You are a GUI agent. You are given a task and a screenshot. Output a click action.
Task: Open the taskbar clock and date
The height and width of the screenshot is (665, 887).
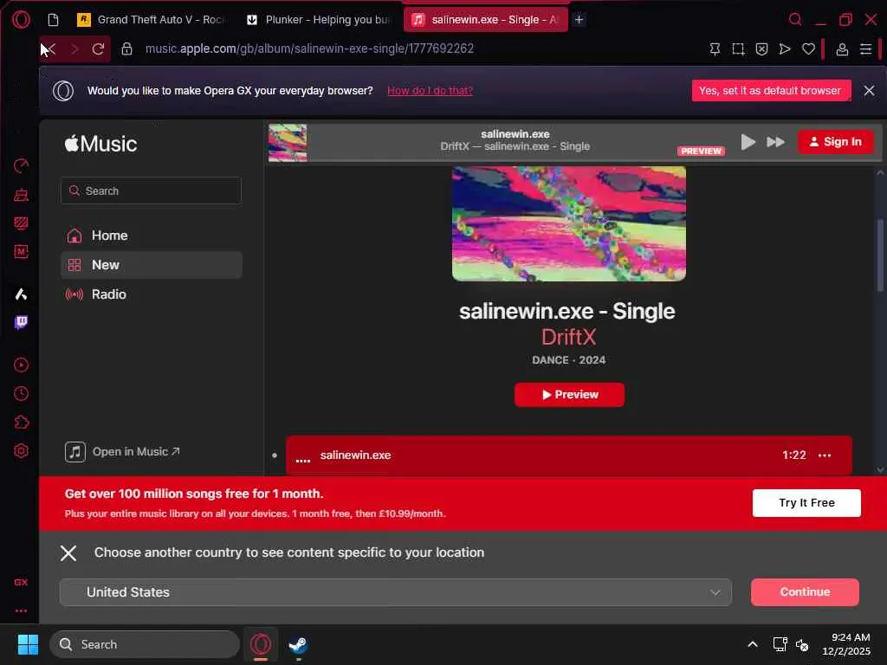(846, 644)
